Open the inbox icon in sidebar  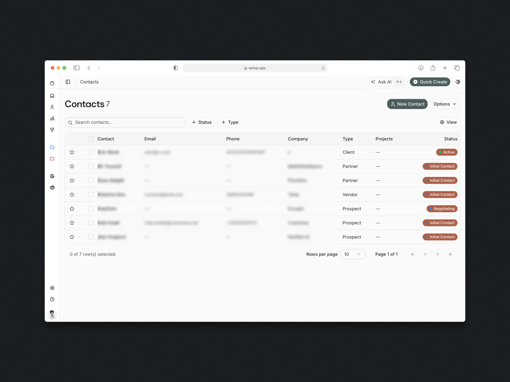click(52, 96)
